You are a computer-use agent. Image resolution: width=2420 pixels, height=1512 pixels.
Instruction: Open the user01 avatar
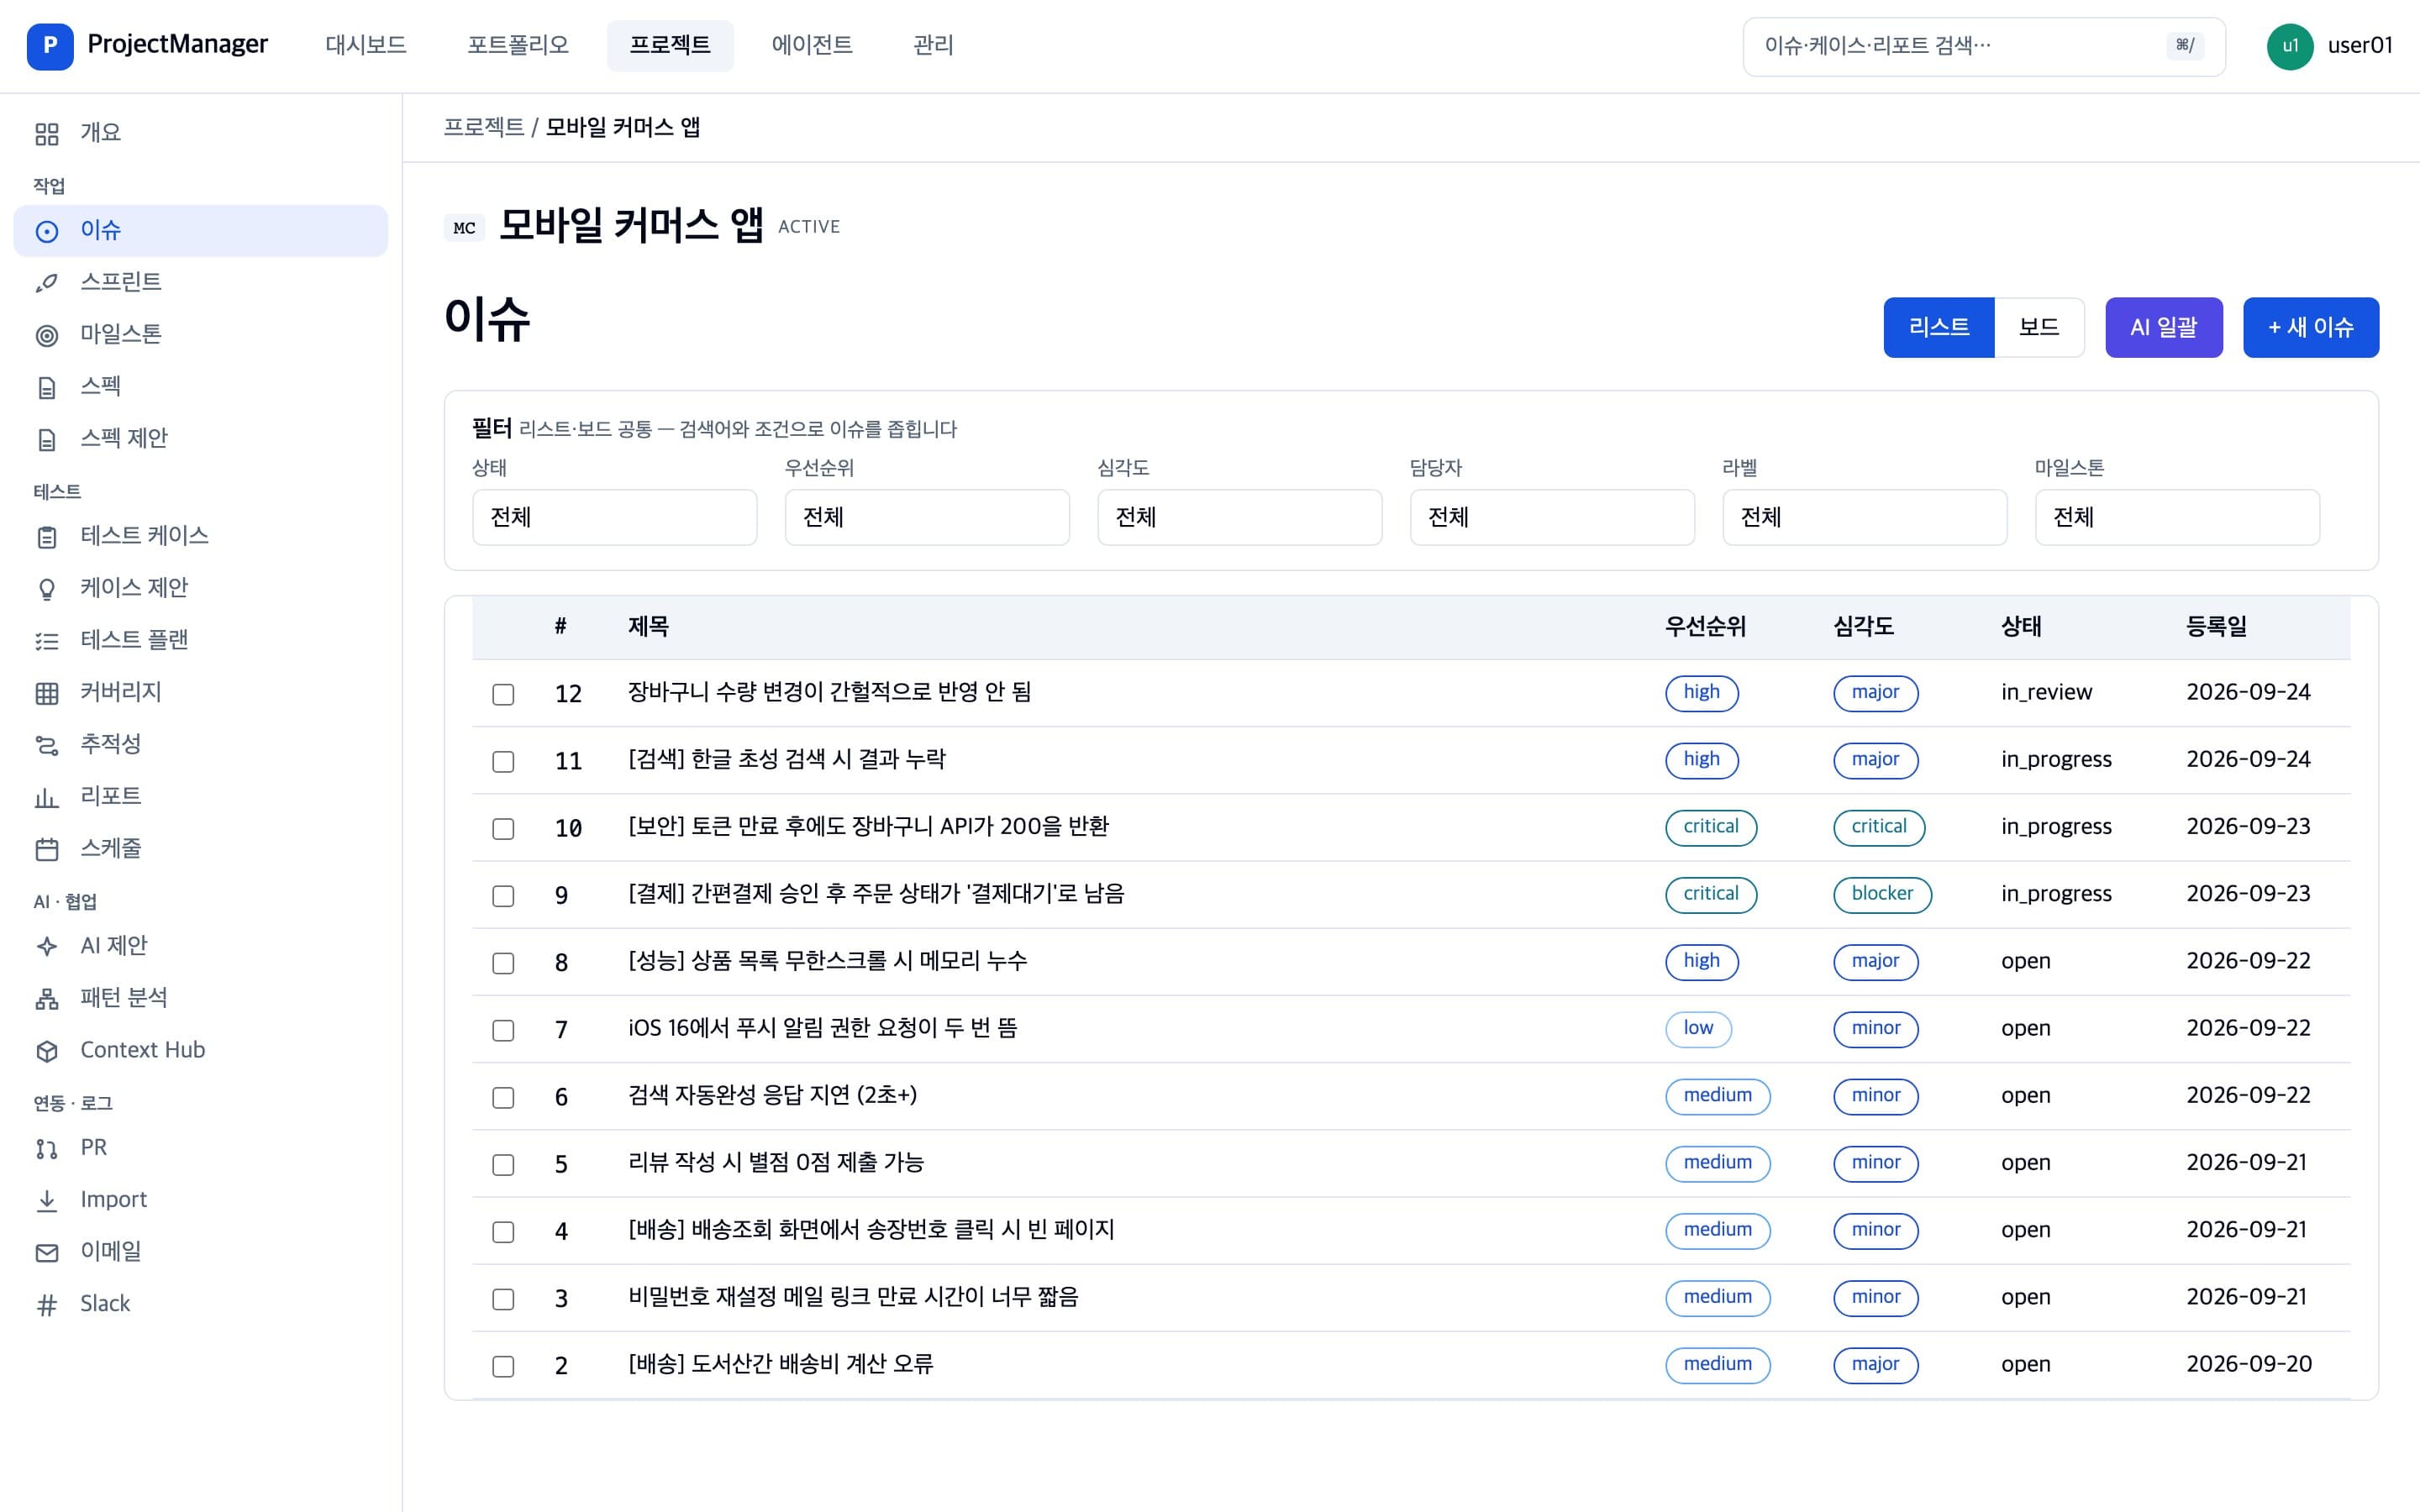(2289, 46)
